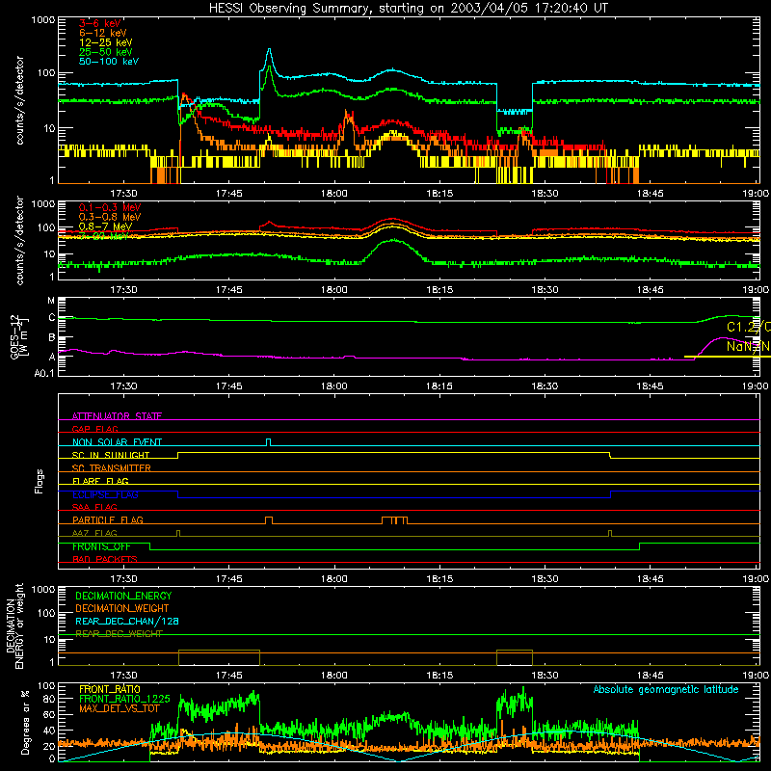Viewport: 771px width, 771px height.
Task: Click the 17:30 tick label under GOES panel
Action: [123, 386]
